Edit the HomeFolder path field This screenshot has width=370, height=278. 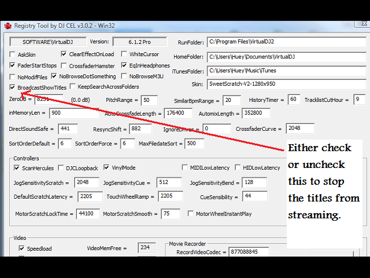287,57
